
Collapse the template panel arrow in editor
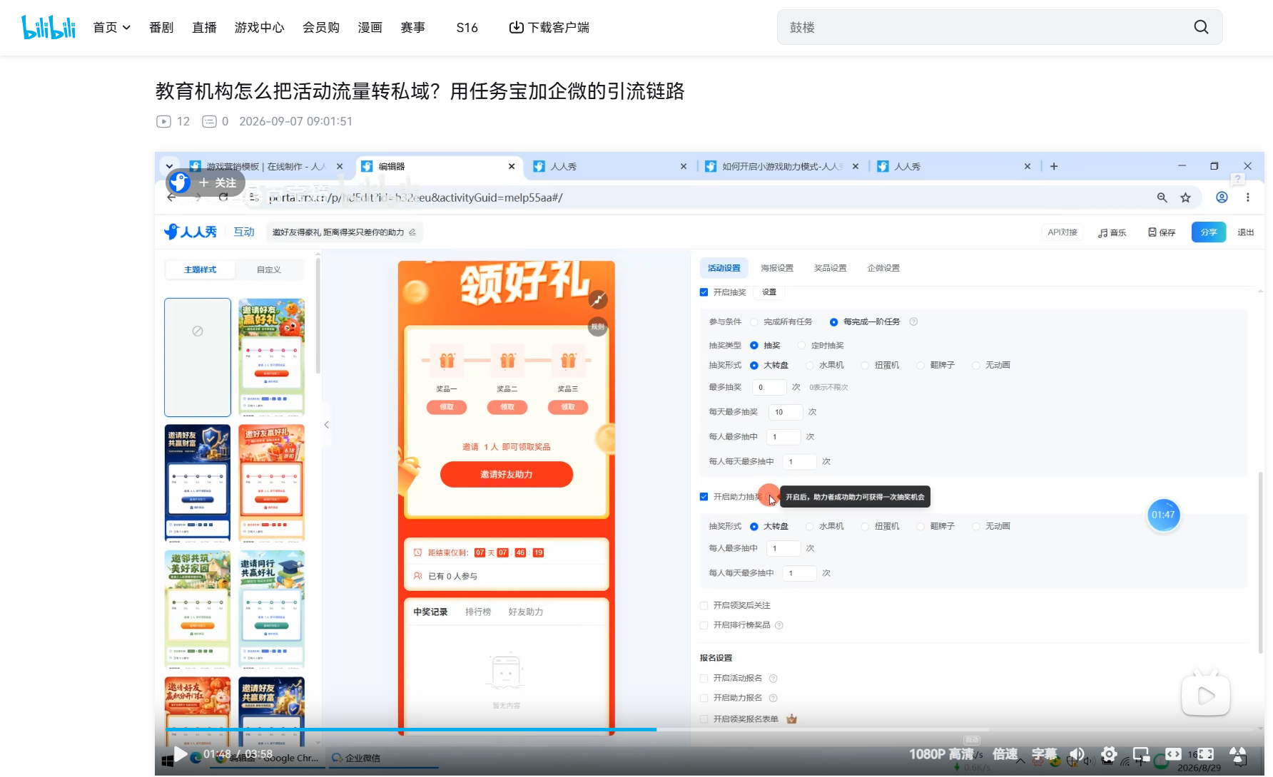tap(326, 425)
